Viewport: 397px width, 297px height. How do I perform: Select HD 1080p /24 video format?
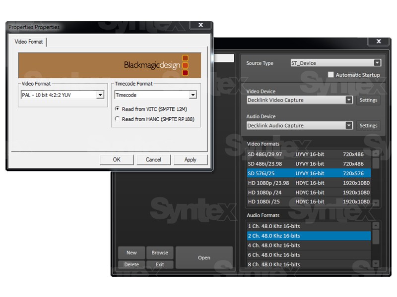click(x=308, y=193)
